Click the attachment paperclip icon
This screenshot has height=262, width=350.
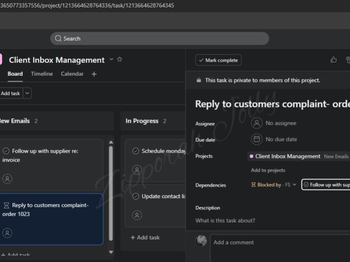348,60
